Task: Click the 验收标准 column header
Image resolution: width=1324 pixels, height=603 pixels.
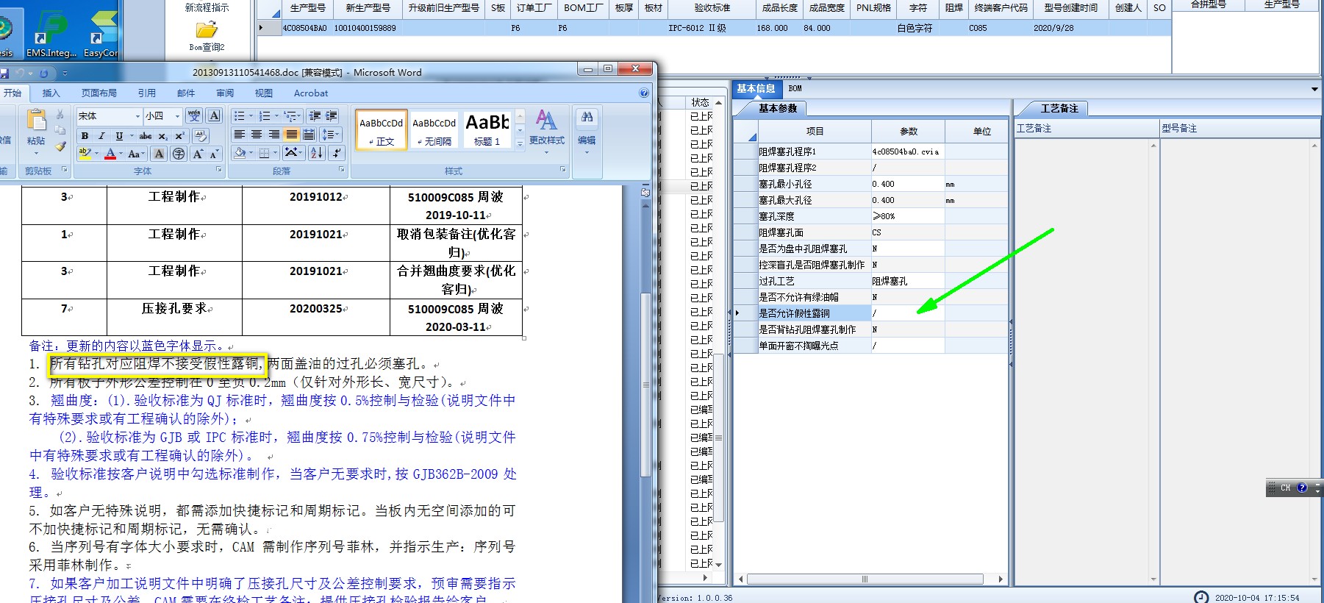Action: [712, 8]
